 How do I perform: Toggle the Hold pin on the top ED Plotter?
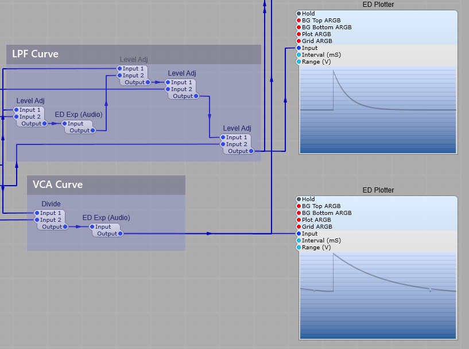point(300,13)
